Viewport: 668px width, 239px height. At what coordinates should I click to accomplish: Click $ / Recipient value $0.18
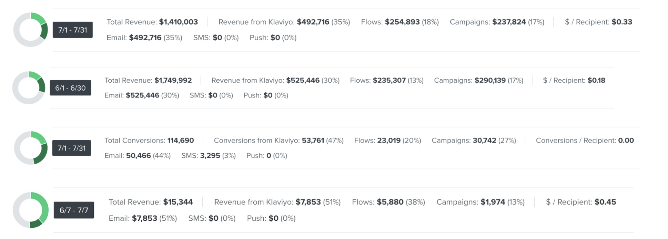(x=596, y=80)
